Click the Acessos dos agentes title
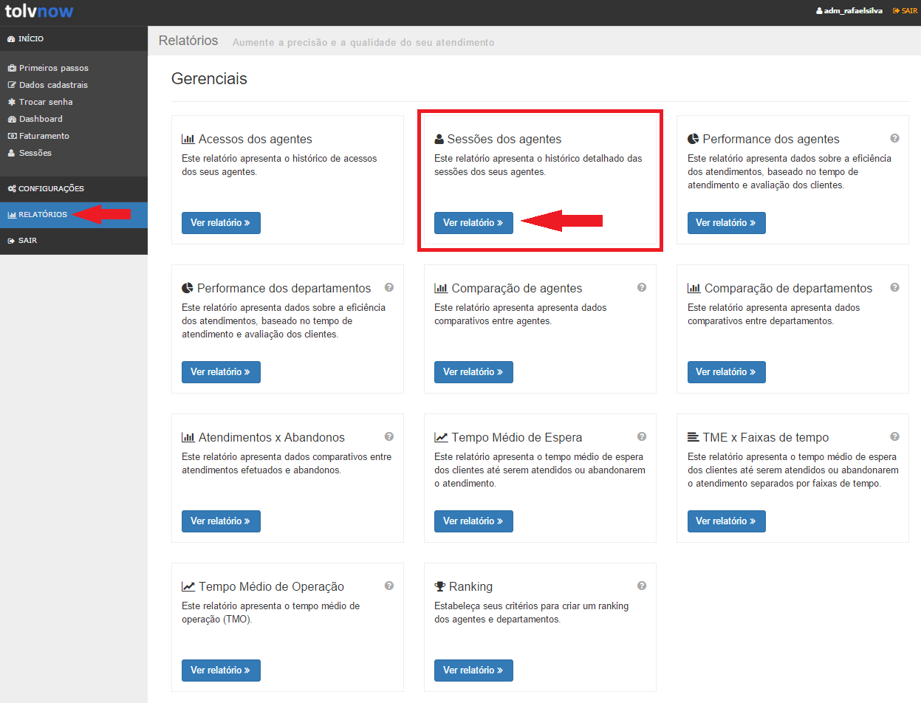Image resolution: width=921 pixels, height=703 pixels. 256,139
